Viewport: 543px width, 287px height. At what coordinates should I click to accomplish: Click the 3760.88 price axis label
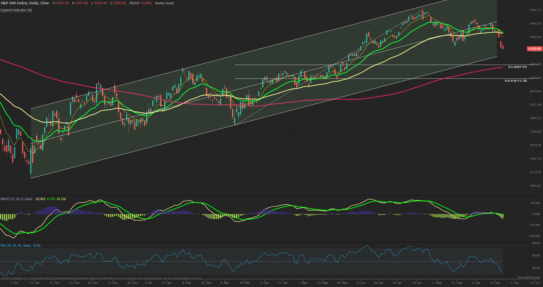tap(535, 132)
